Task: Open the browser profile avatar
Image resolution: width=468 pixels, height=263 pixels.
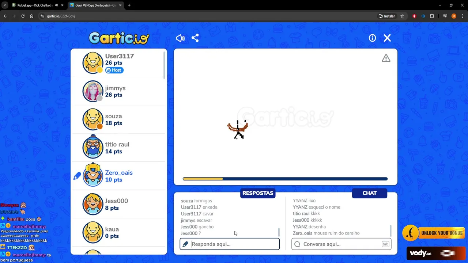Action: (x=454, y=16)
